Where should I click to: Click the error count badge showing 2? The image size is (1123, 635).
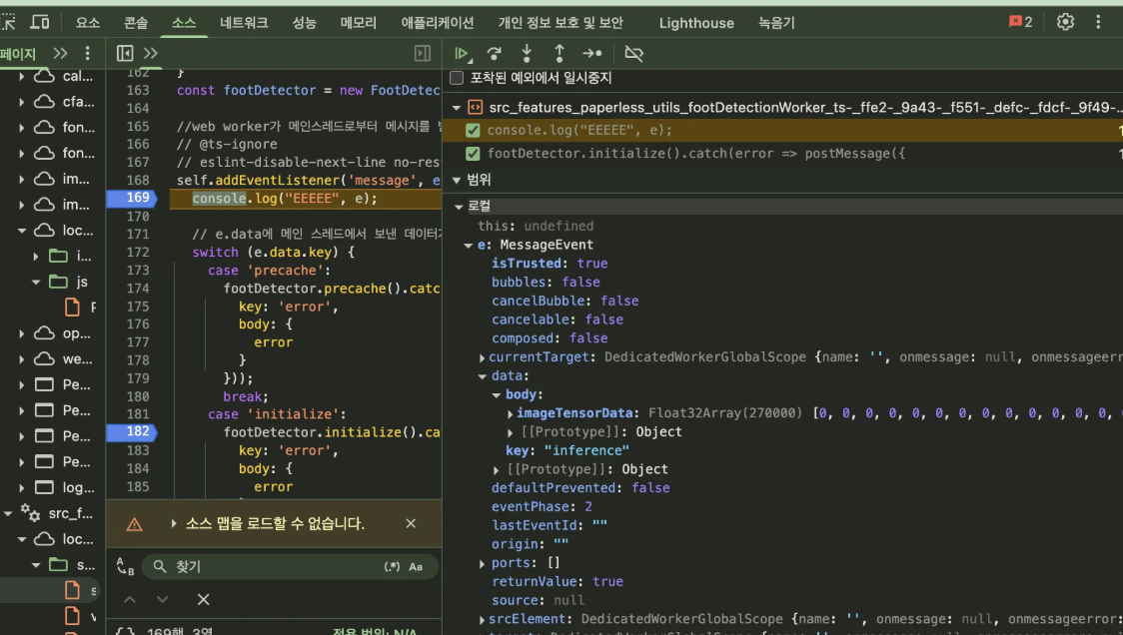1020,22
